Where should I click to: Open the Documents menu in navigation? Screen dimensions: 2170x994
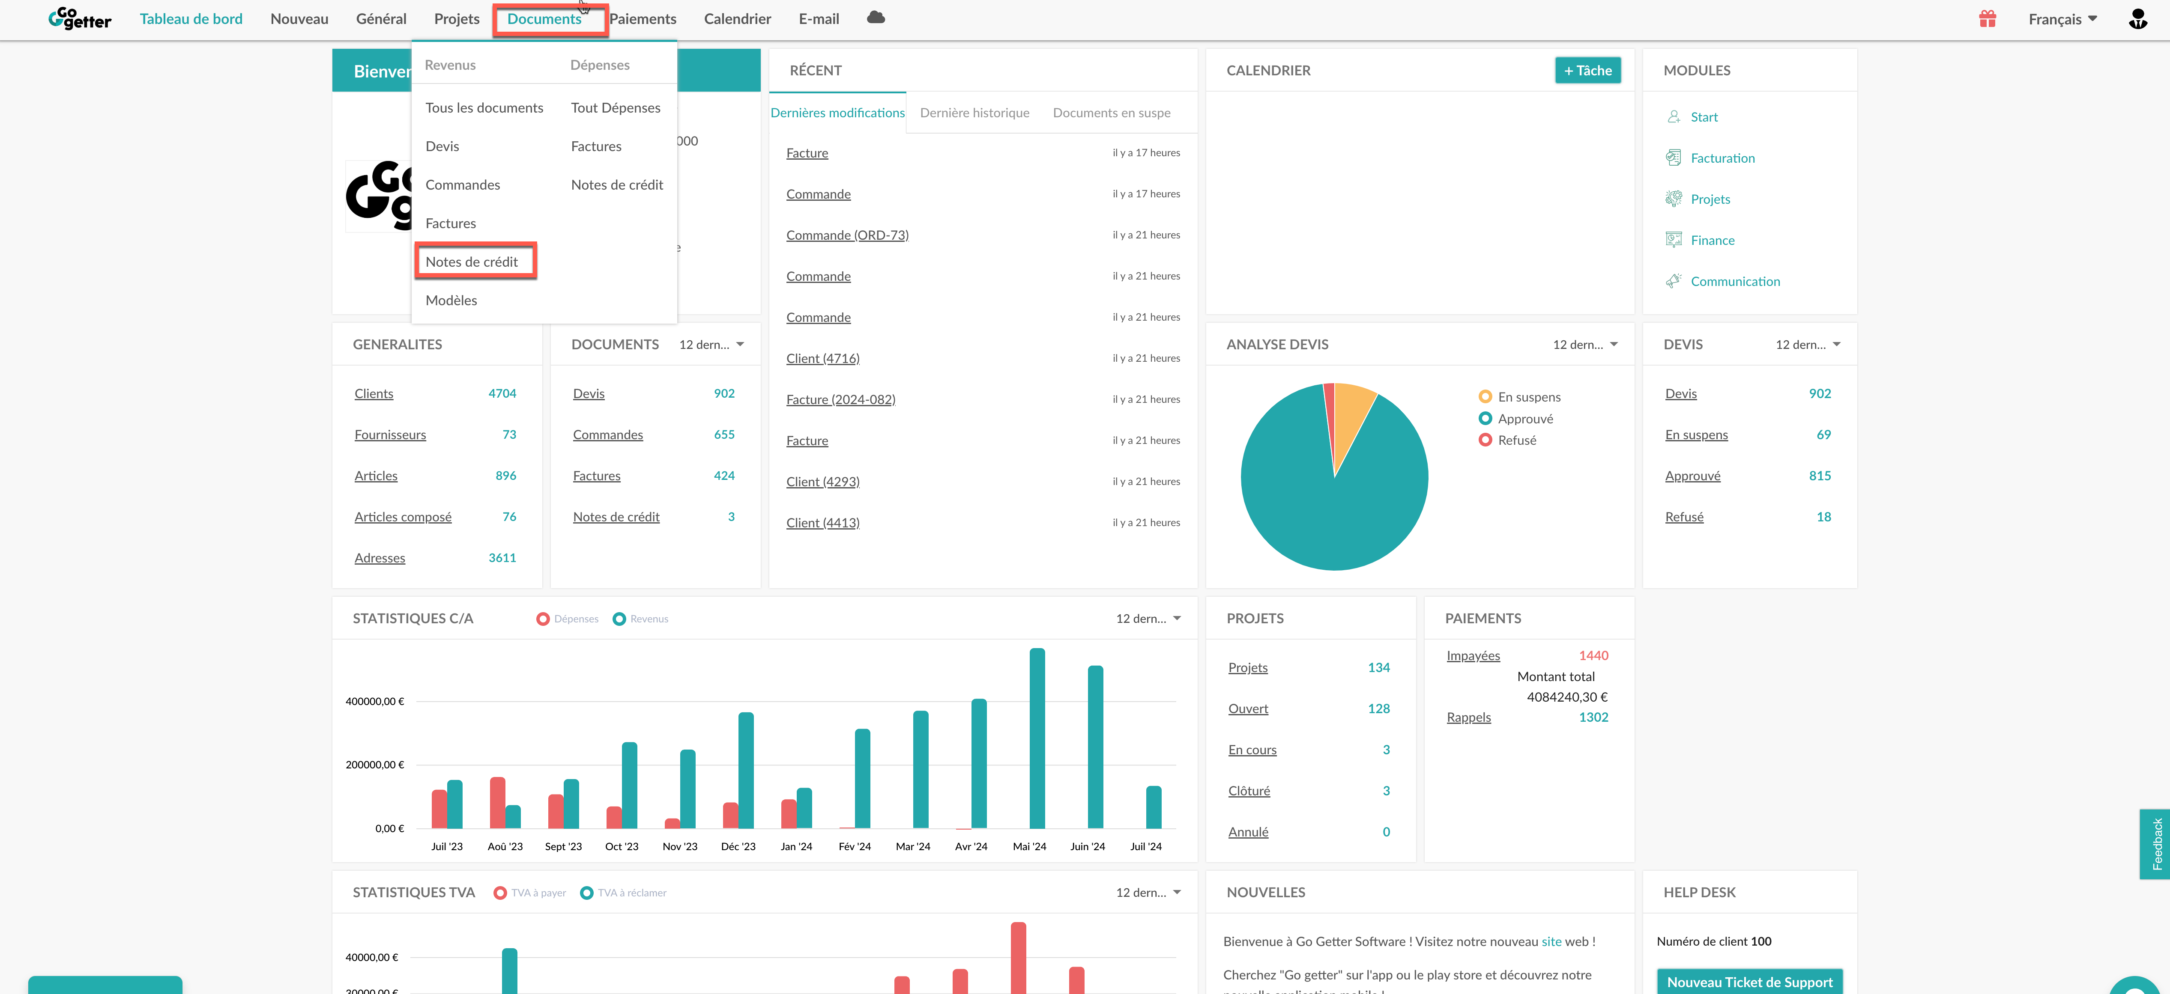tap(544, 19)
